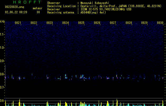
Task: Click the date stamp 02.06.22 08:20
Action: click(x=16, y=12)
